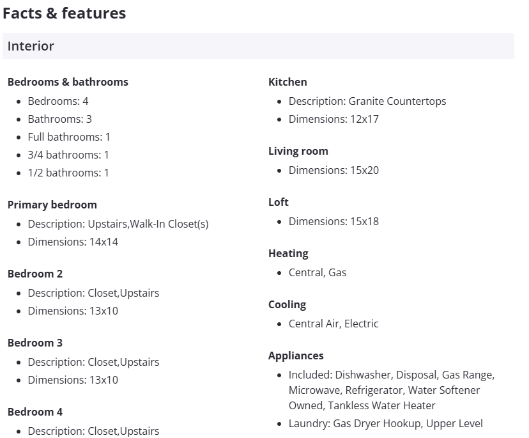Click the Dimensions: 14x14 line

73,242
